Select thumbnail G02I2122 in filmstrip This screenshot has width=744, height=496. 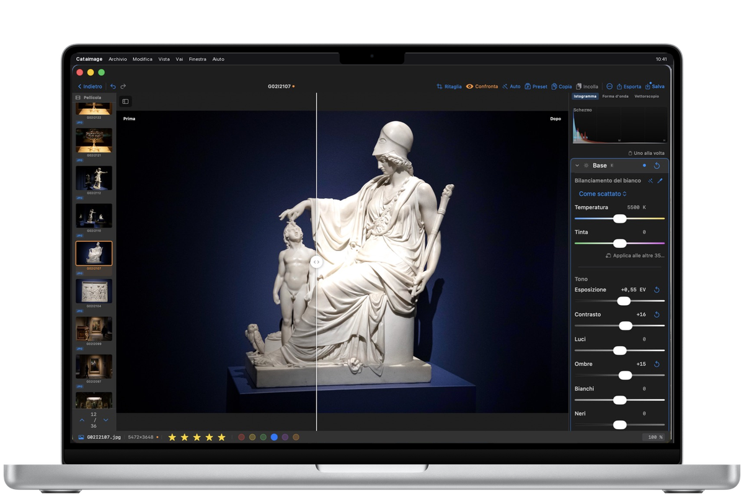[94, 108]
